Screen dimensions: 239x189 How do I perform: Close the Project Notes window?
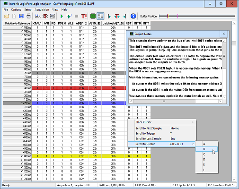[x=223, y=34]
